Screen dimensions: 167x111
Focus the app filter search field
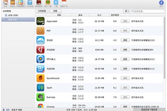(x=148, y=11)
